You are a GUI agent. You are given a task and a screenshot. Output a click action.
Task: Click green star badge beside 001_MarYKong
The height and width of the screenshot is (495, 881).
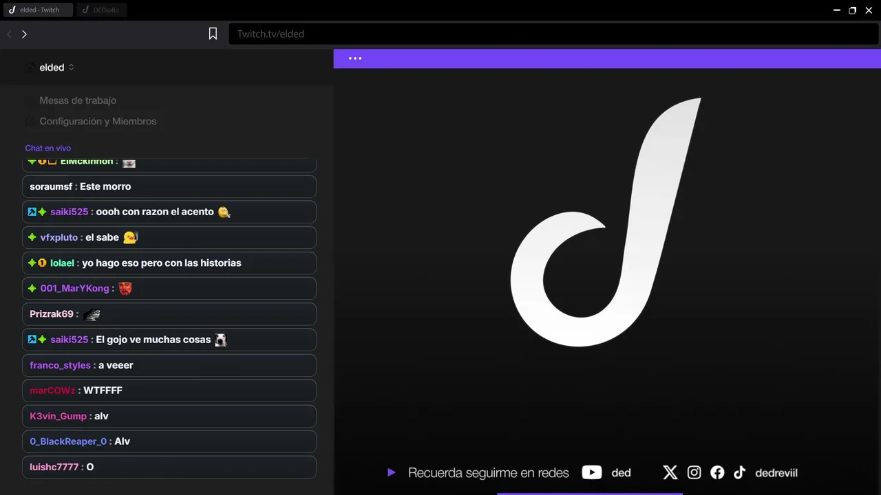(x=32, y=288)
